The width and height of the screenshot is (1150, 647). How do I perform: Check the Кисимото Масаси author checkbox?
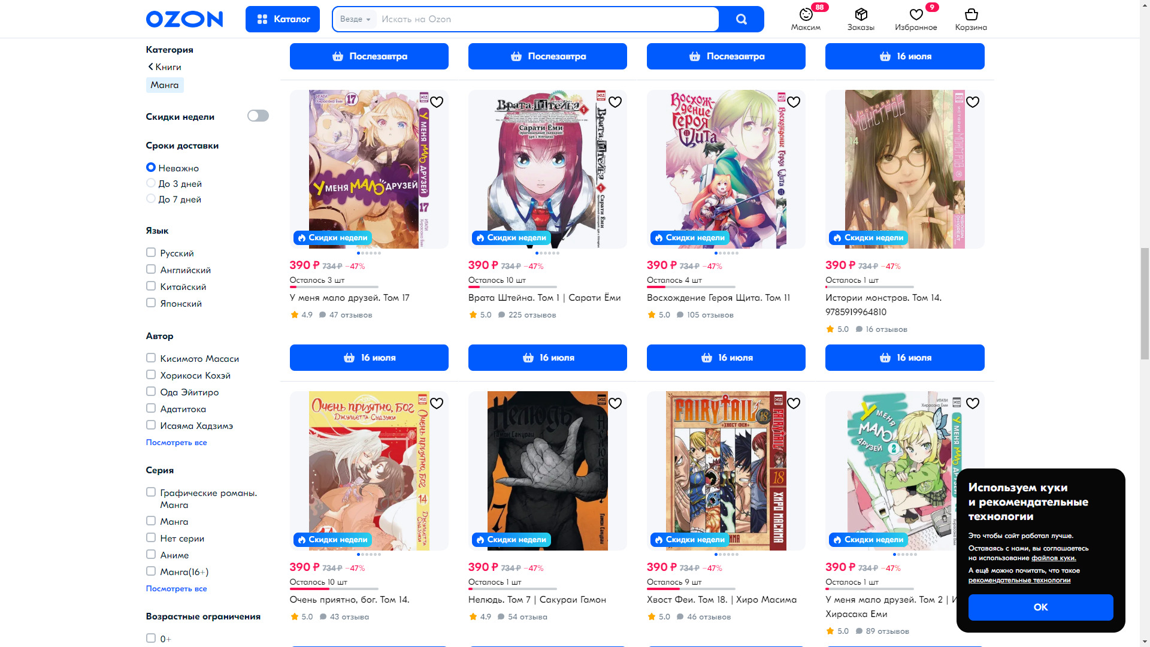click(x=151, y=358)
